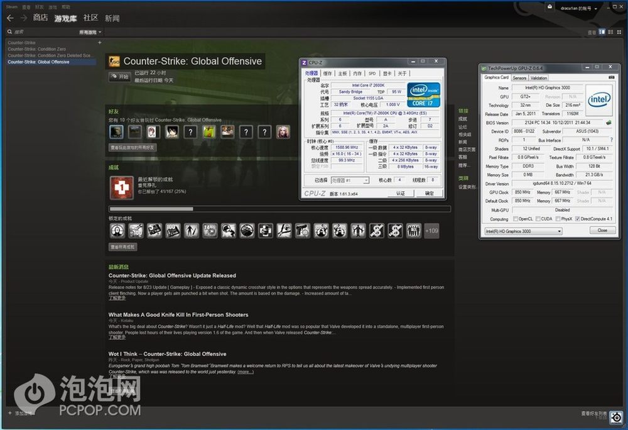Screen dimensions: 628x430
Task: Click the magnifier icon in the library search
Action: tap(9, 31)
